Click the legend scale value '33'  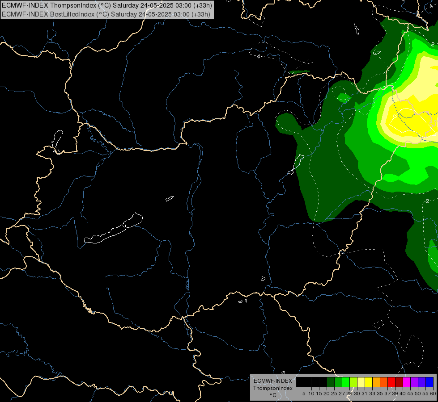372,394
